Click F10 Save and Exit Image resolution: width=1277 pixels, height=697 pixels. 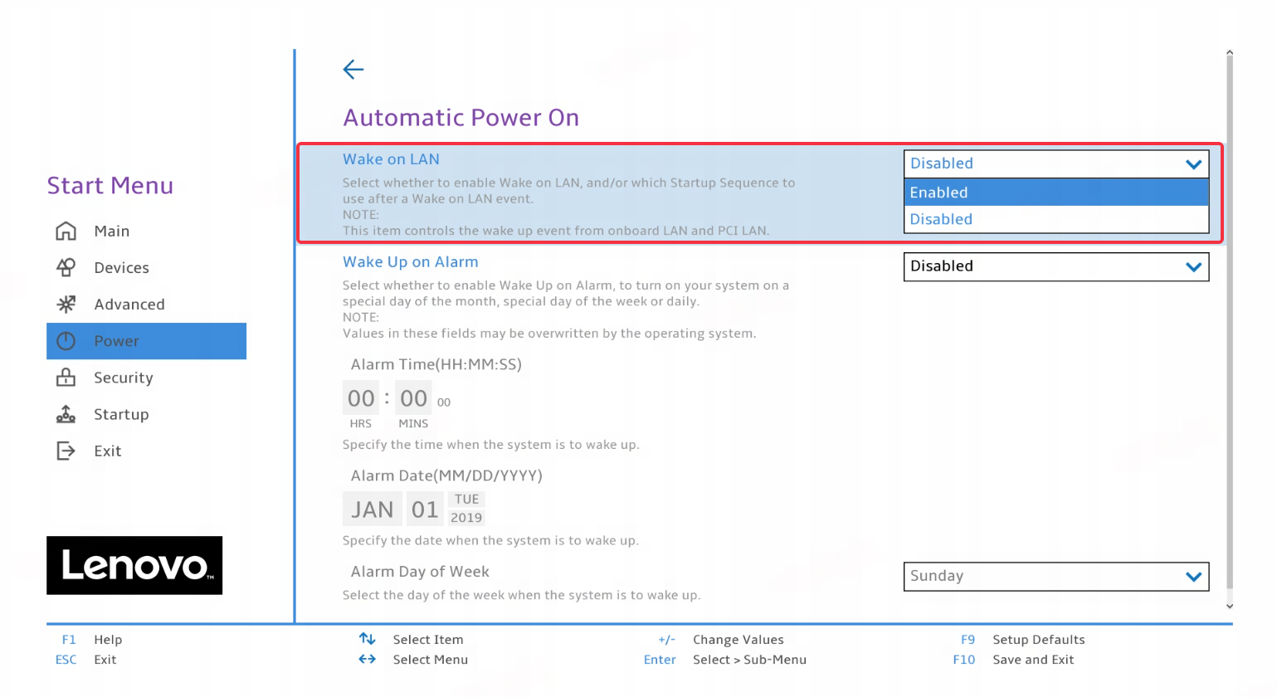coord(1013,660)
